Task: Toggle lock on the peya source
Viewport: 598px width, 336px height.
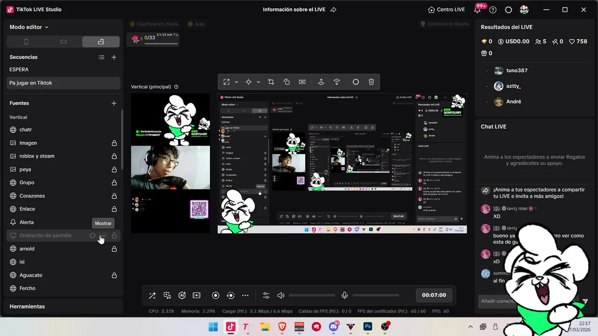Action: [114, 169]
